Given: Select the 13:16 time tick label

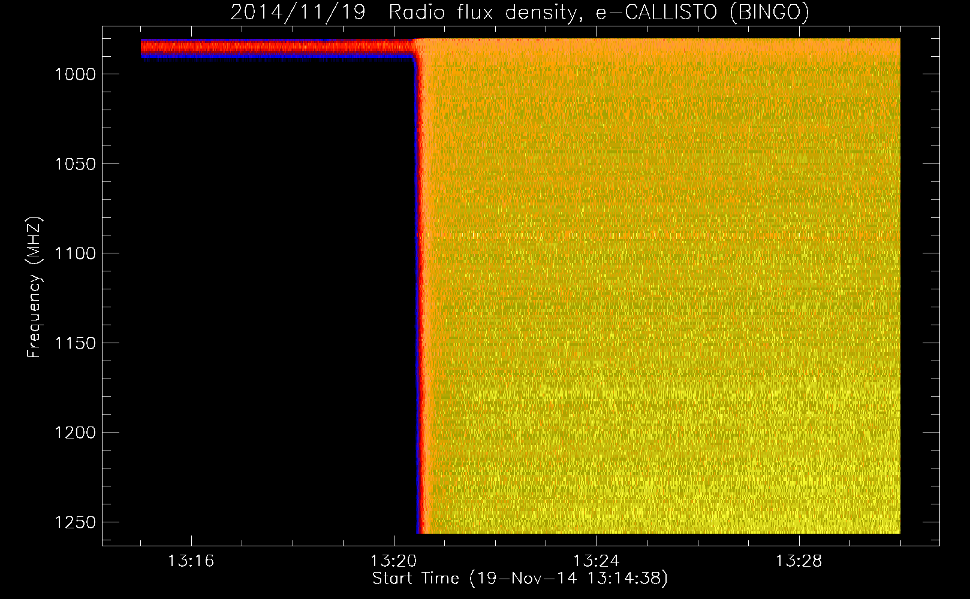Looking at the screenshot, I should (191, 561).
